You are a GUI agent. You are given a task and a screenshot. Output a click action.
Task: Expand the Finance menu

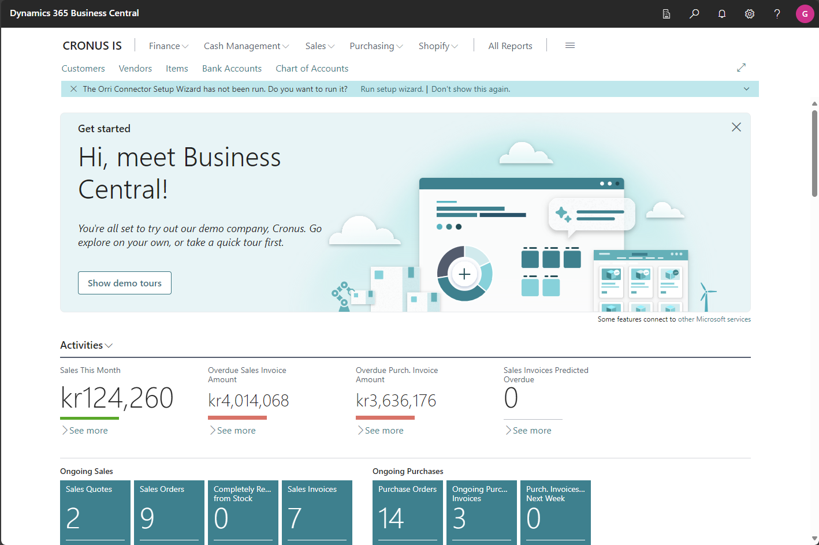pyautogui.click(x=168, y=46)
